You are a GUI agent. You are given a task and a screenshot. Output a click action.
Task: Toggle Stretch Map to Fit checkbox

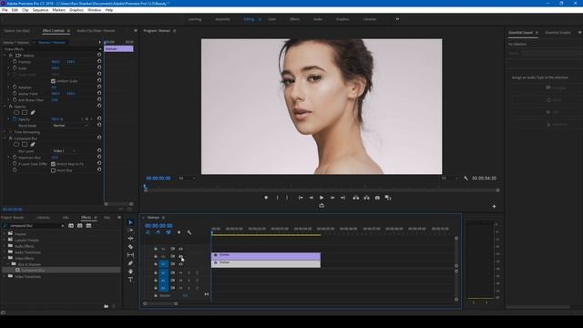pos(53,164)
